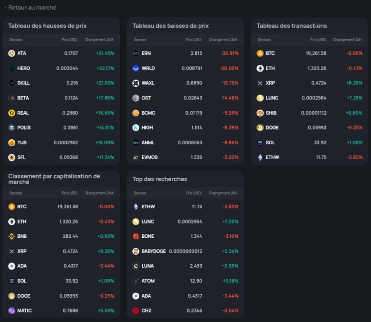Select WRLD price 0.008791

192,68
